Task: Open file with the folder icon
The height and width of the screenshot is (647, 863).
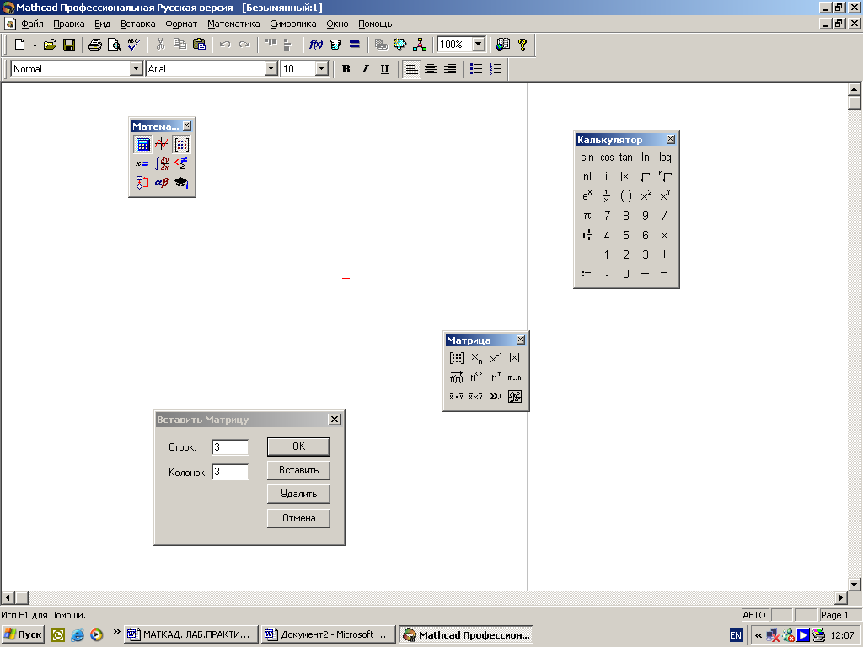Action: tap(50, 45)
